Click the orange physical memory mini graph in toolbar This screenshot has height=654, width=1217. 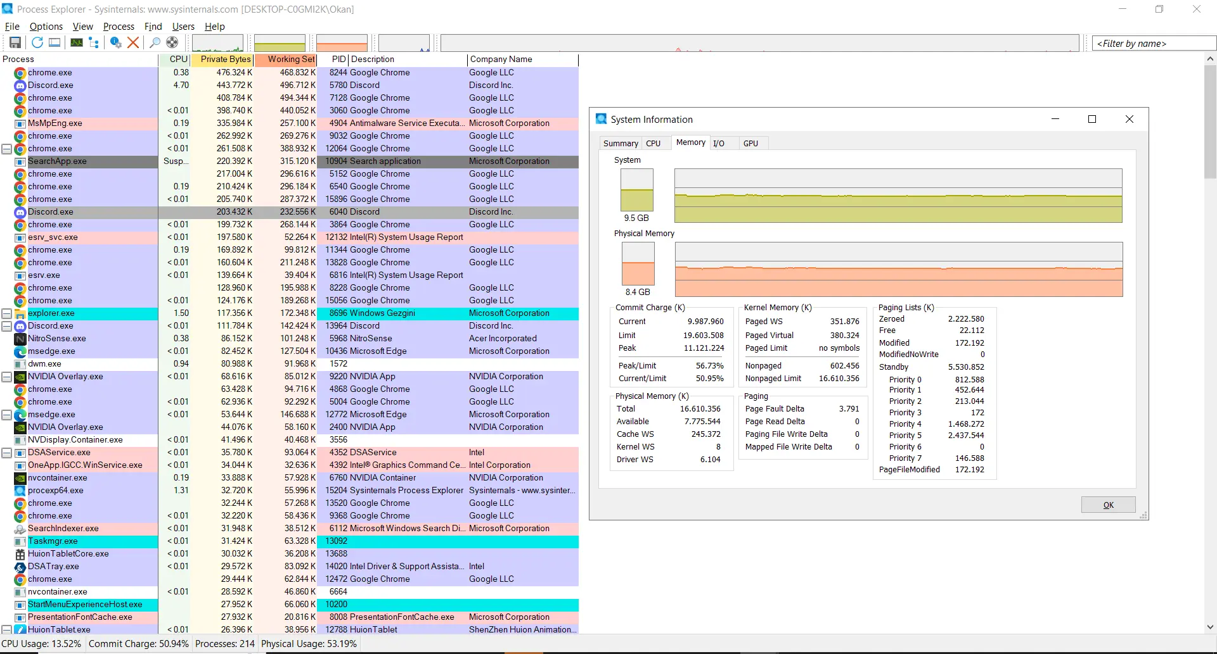342,43
